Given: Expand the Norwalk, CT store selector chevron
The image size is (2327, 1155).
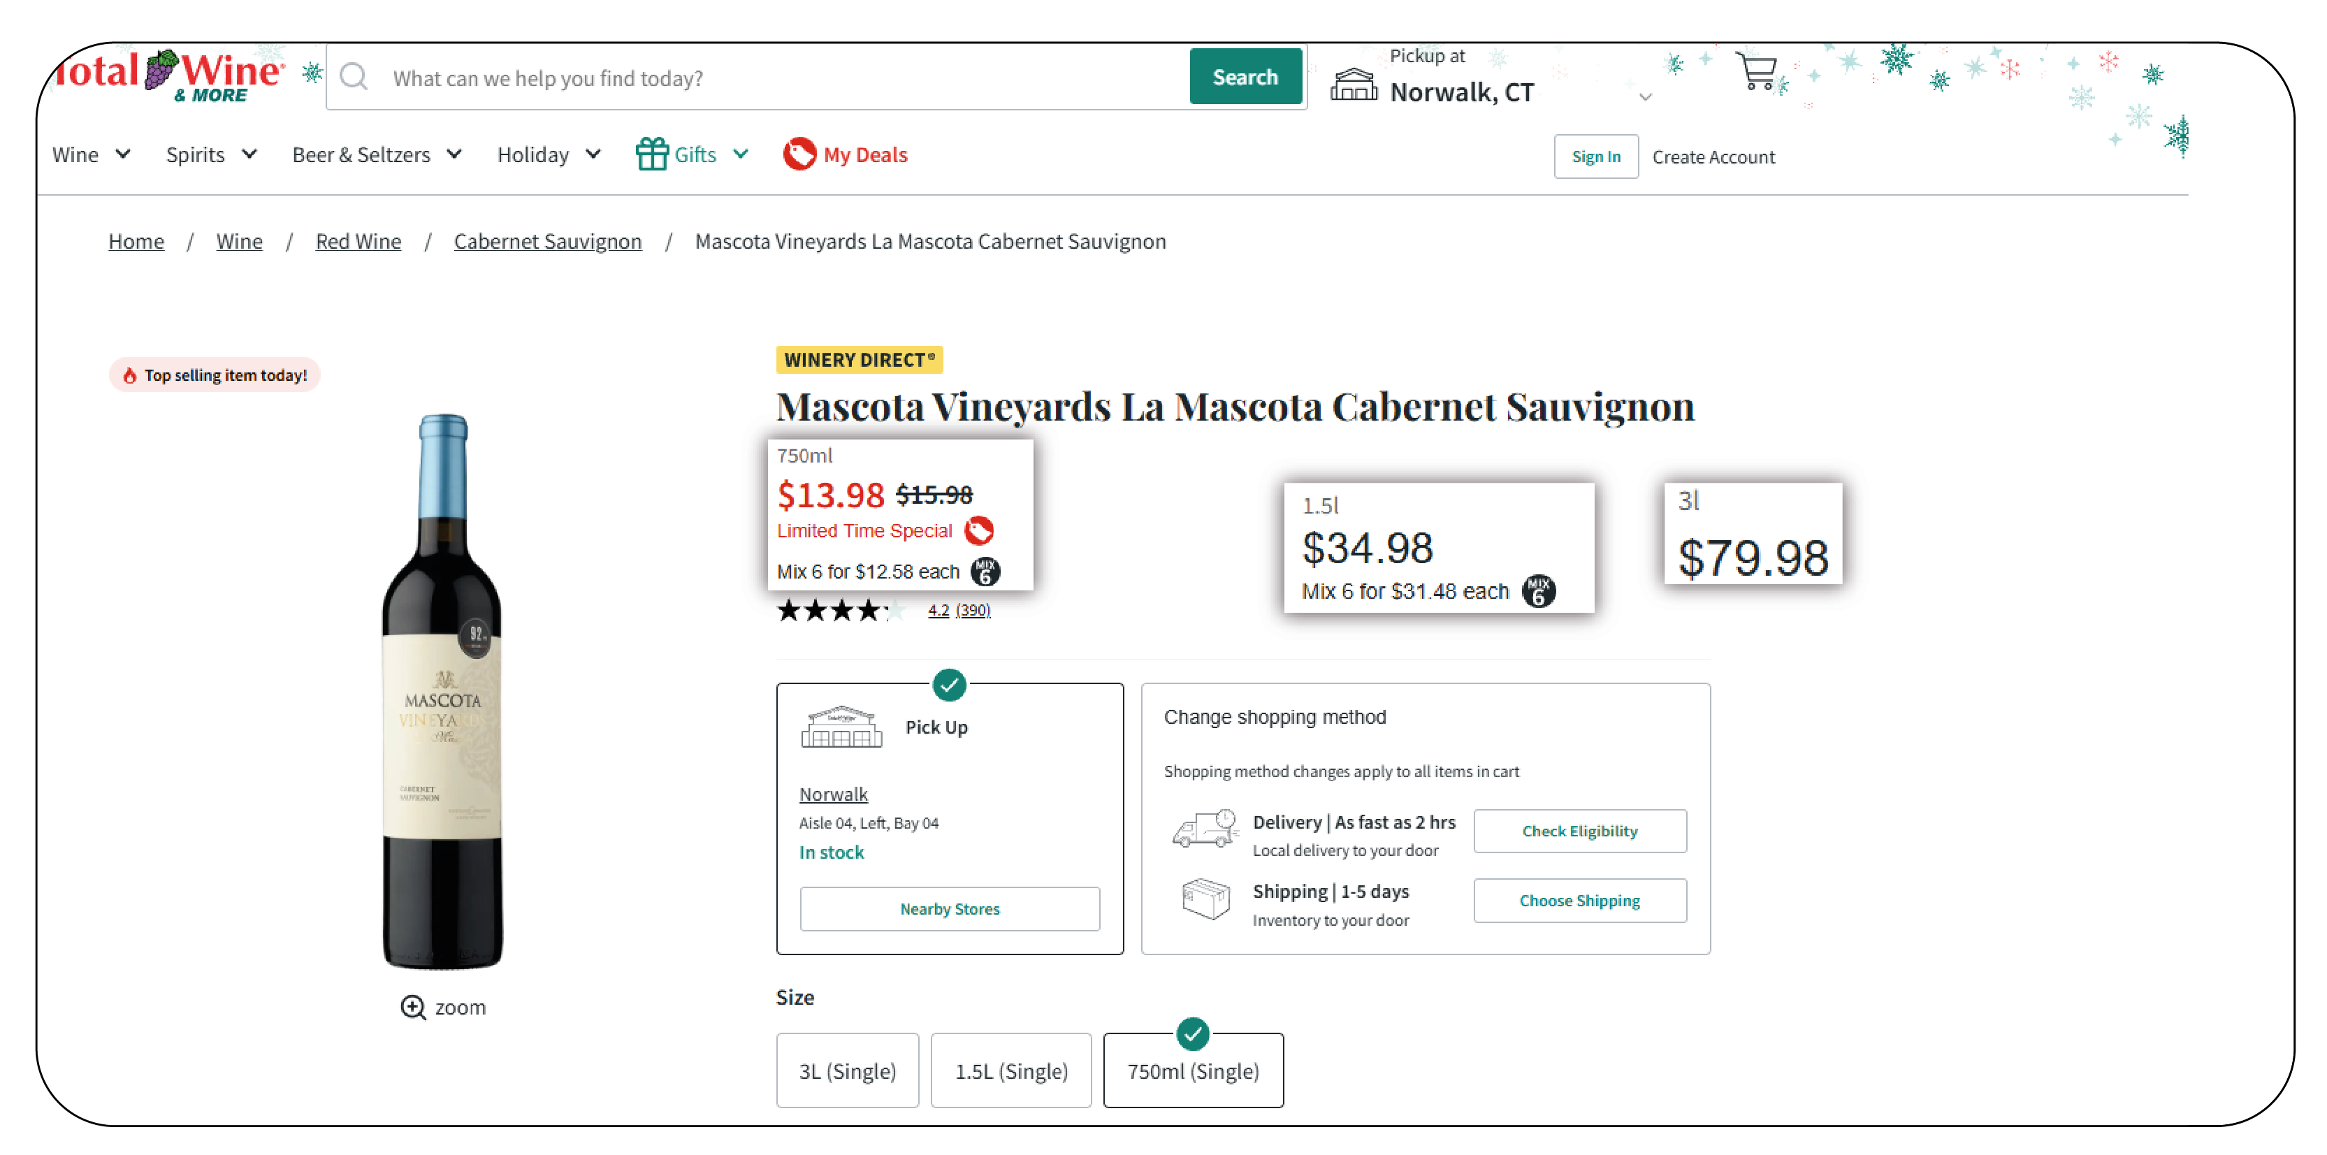Looking at the screenshot, I should 1646,96.
